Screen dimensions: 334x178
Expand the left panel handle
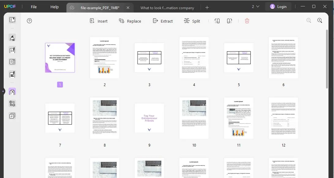[x=3, y=91]
